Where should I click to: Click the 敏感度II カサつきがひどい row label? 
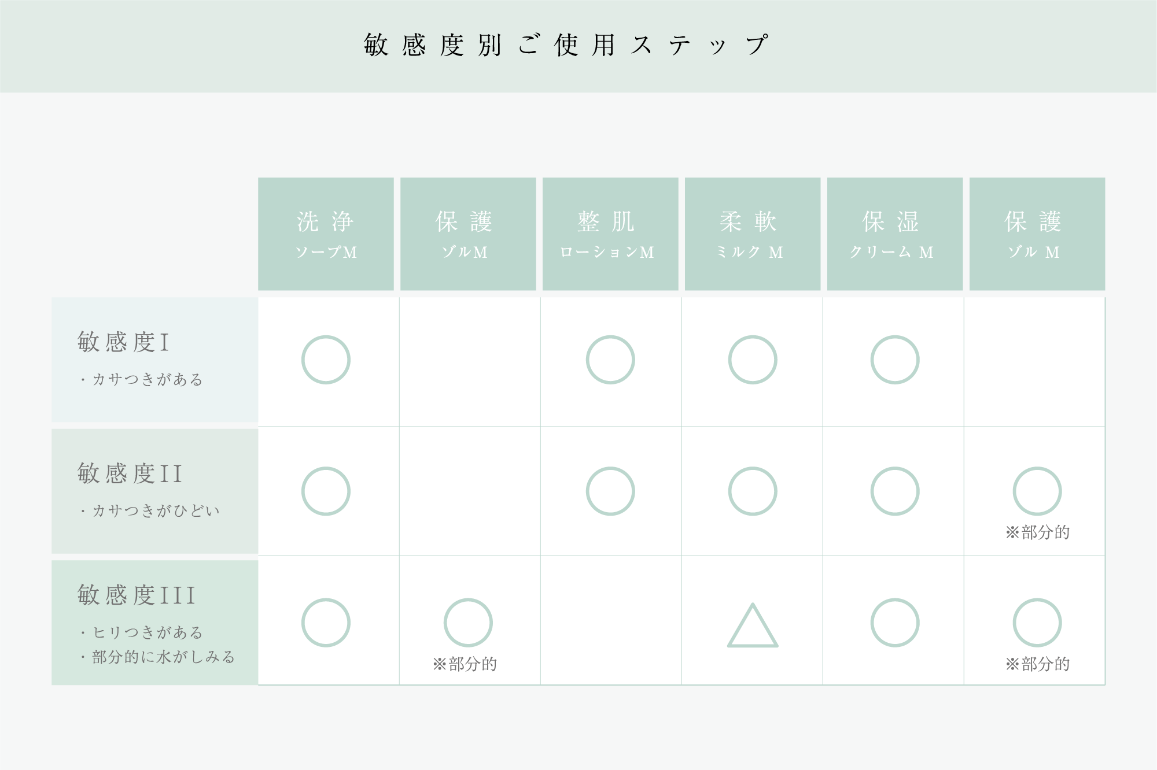[154, 491]
